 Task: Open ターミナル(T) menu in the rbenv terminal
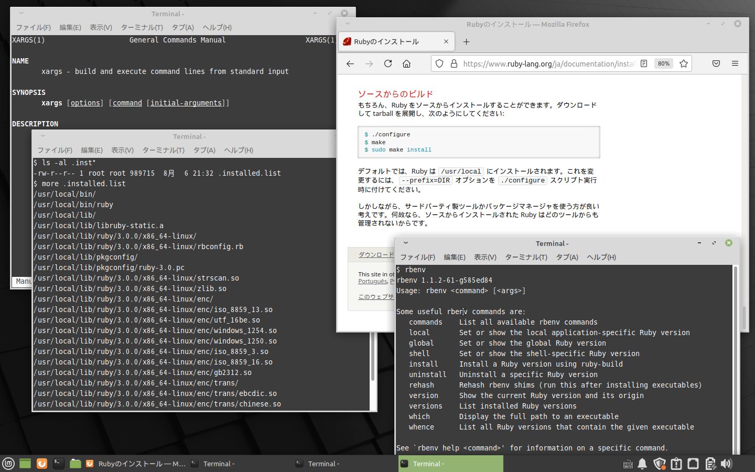[525, 257]
